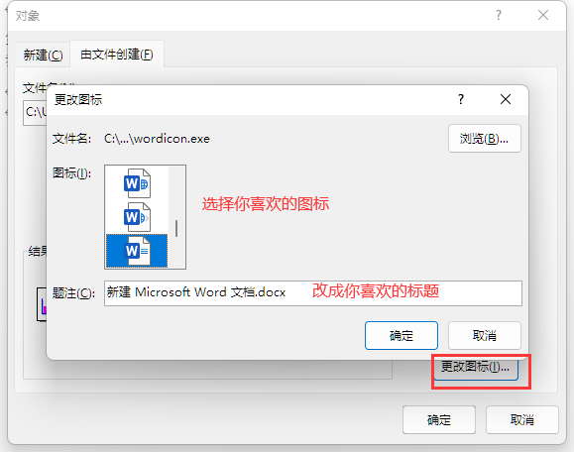Close the 更改图标 dialog
This screenshot has height=452, width=574.
point(506,99)
